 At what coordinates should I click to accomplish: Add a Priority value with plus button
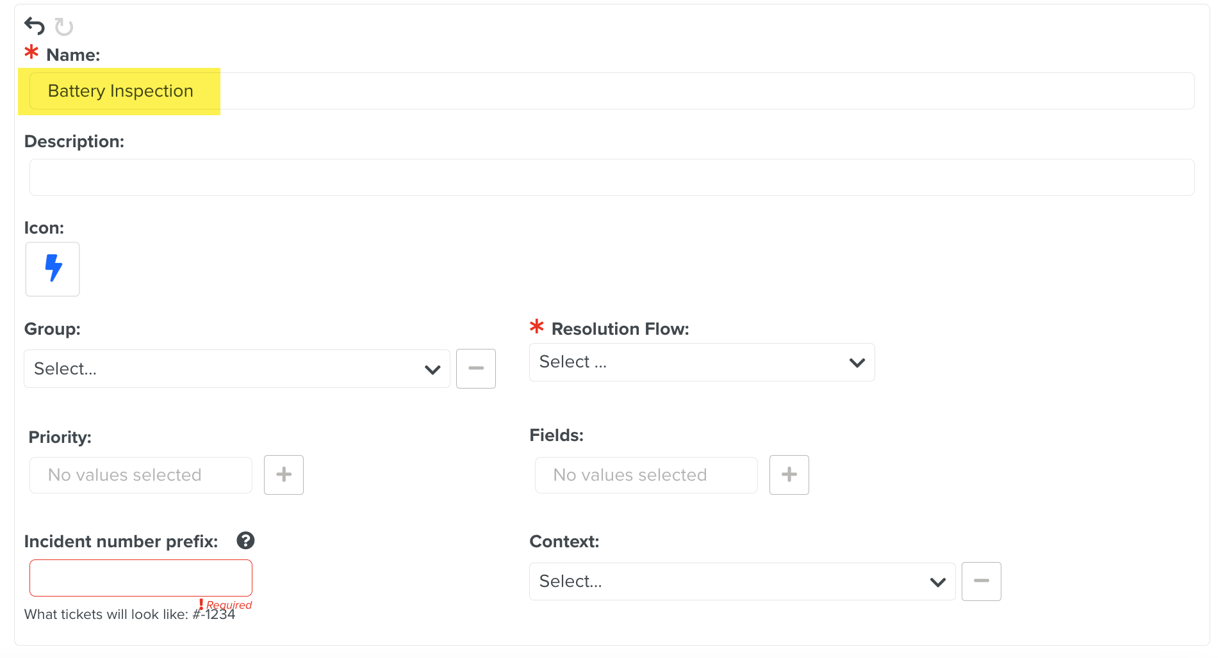pyautogui.click(x=284, y=475)
